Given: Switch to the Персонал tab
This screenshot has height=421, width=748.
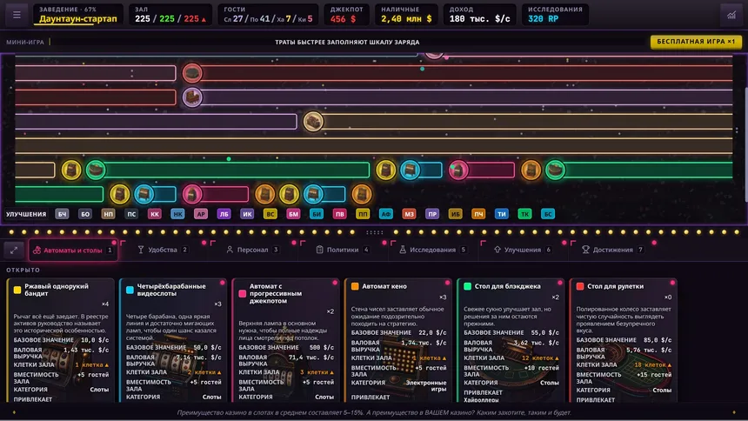Looking at the screenshot, I should (253, 250).
